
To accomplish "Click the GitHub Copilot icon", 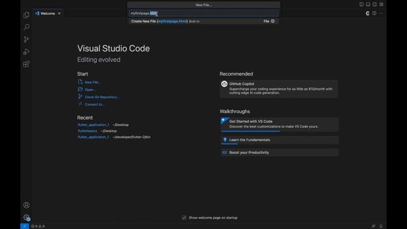I will [x=224, y=84].
